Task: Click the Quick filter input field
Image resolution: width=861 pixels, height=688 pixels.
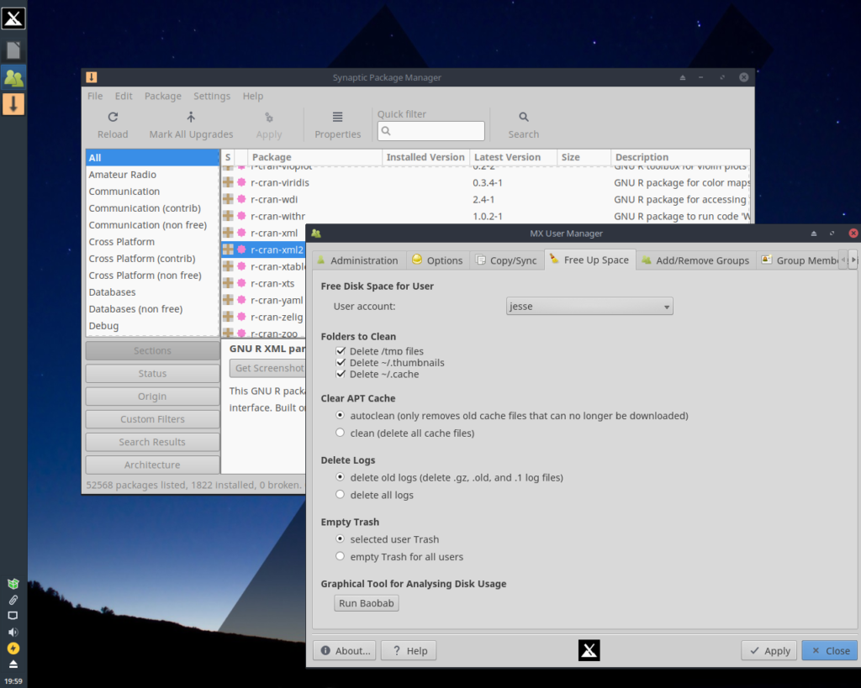Action: [x=431, y=130]
